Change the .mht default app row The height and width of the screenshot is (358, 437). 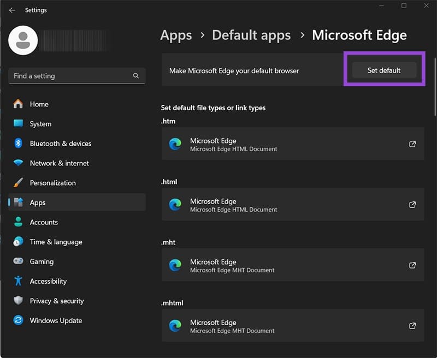click(293, 265)
